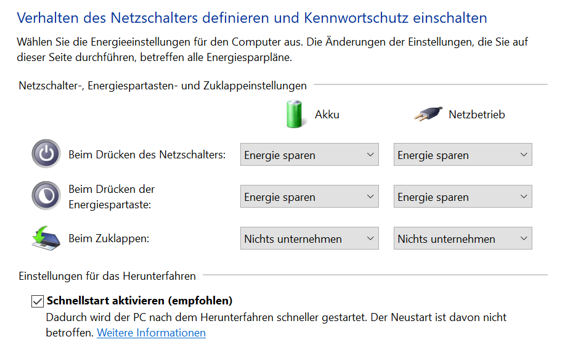Viewport: 565px width, 342px height.
Task: Click the power button Netzschalter icon
Action: (46, 154)
